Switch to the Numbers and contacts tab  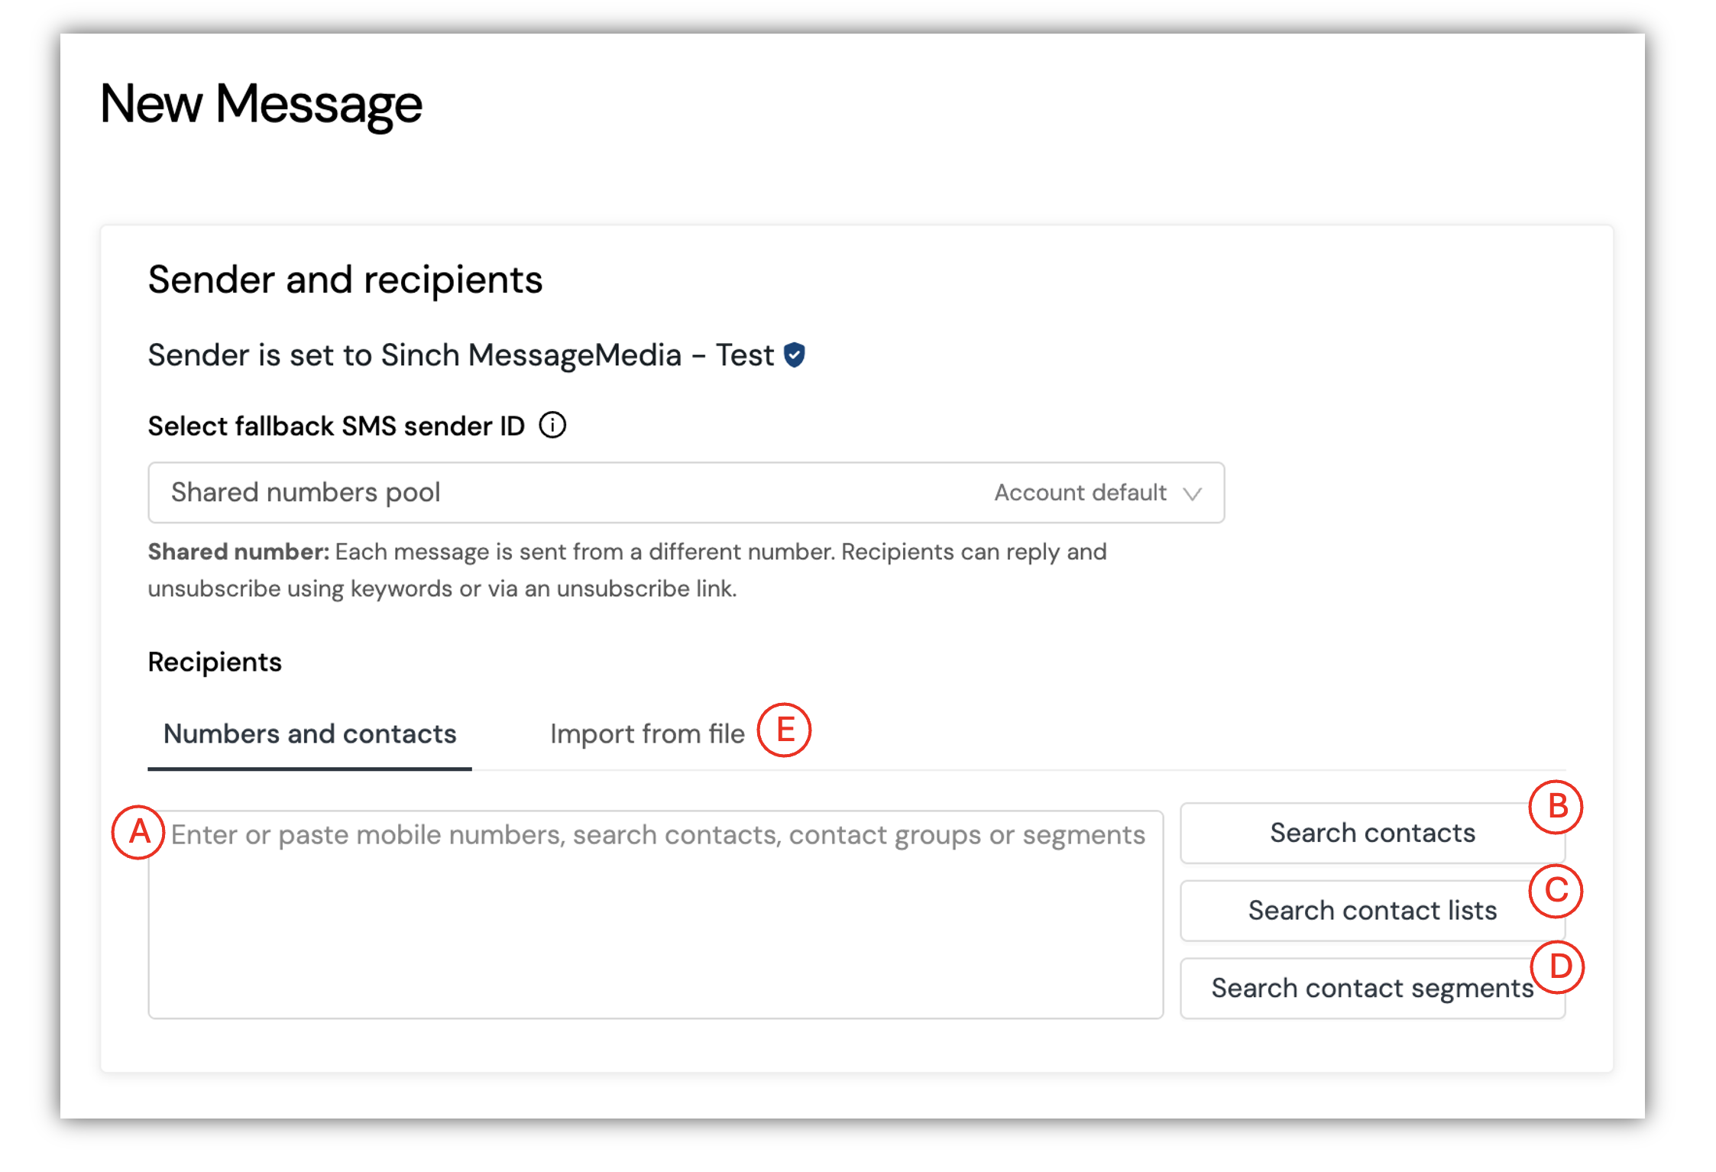click(309, 734)
